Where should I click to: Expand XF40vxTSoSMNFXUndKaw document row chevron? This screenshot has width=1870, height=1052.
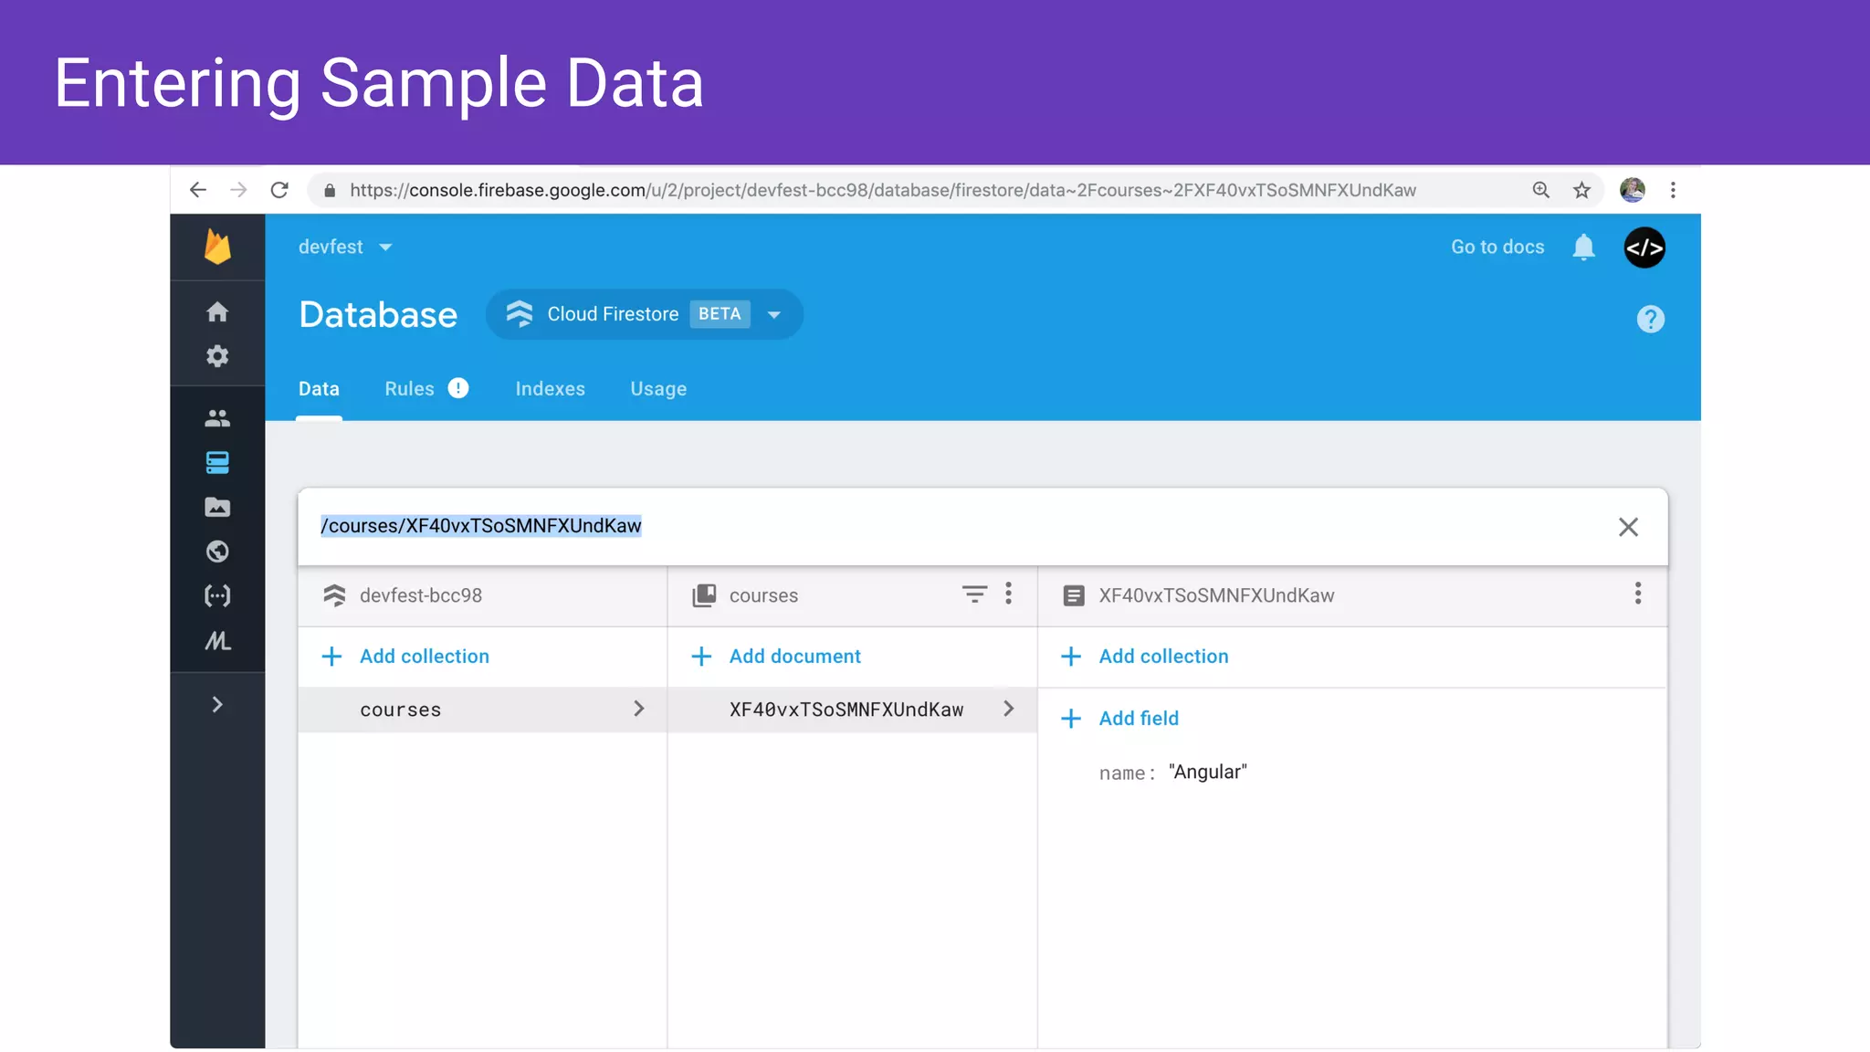(x=1008, y=709)
